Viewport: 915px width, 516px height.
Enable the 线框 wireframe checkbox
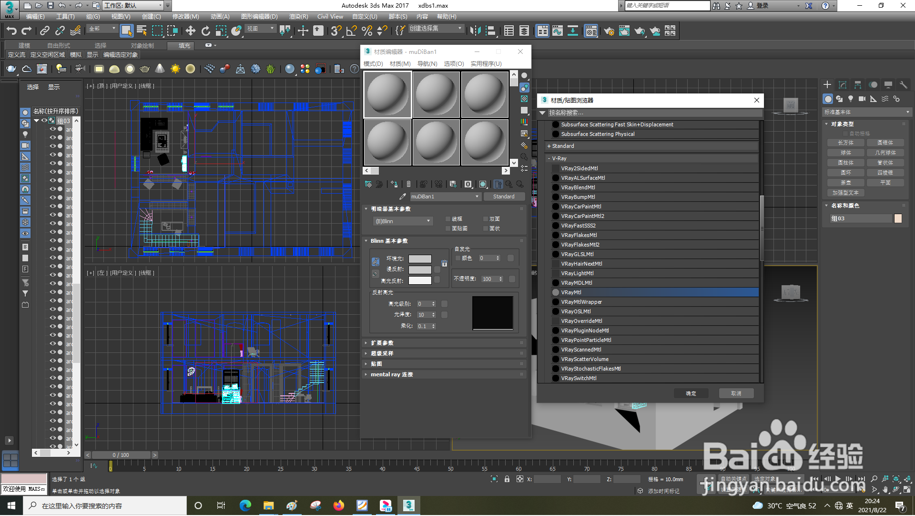coord(448,219)
